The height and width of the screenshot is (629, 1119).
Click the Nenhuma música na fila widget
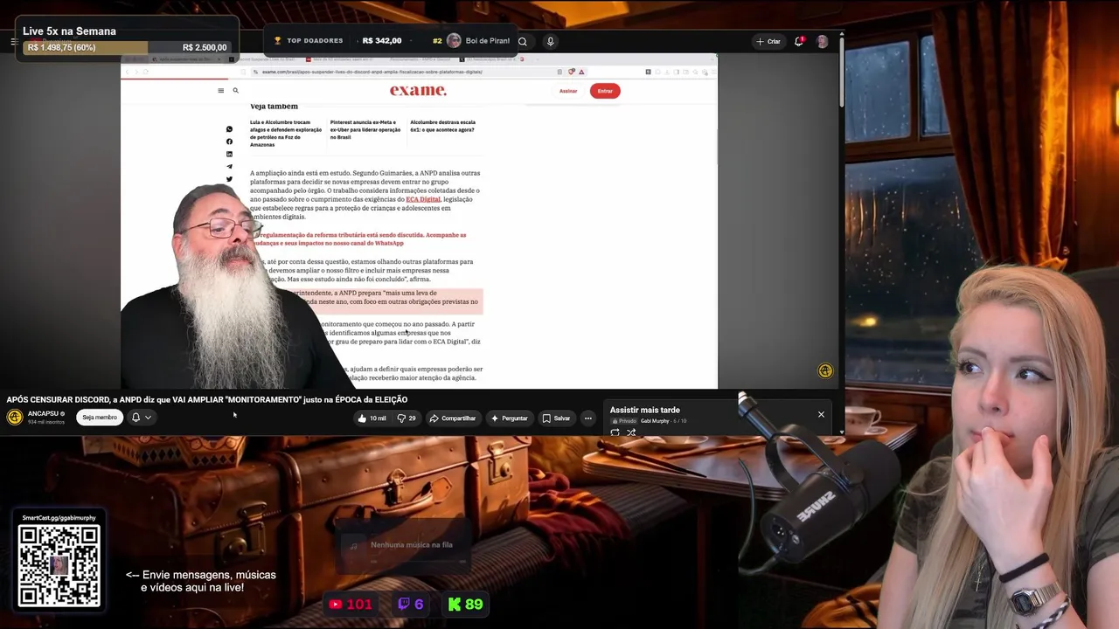(x=403, y=545)
